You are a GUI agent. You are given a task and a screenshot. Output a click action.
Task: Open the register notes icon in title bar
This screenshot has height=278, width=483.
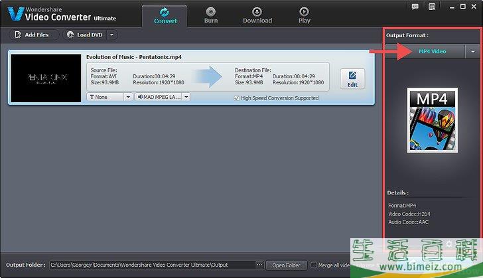coord(432,7)
